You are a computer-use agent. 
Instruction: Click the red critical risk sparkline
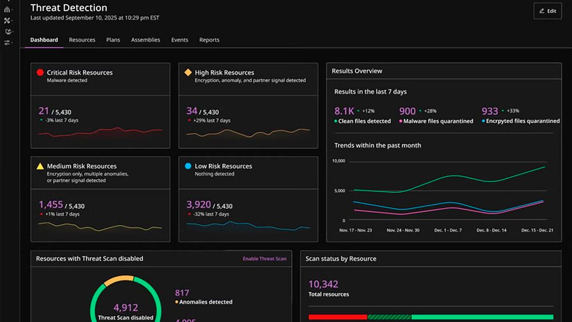tap(100, 132)
